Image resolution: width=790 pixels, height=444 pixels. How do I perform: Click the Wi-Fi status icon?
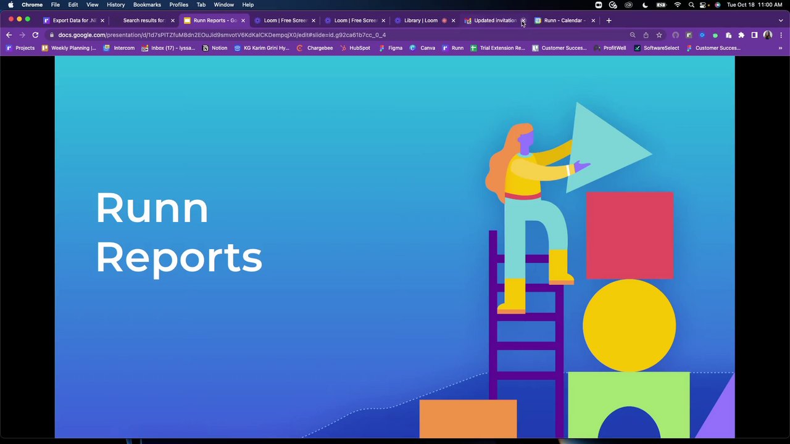(x=678, y=5)
